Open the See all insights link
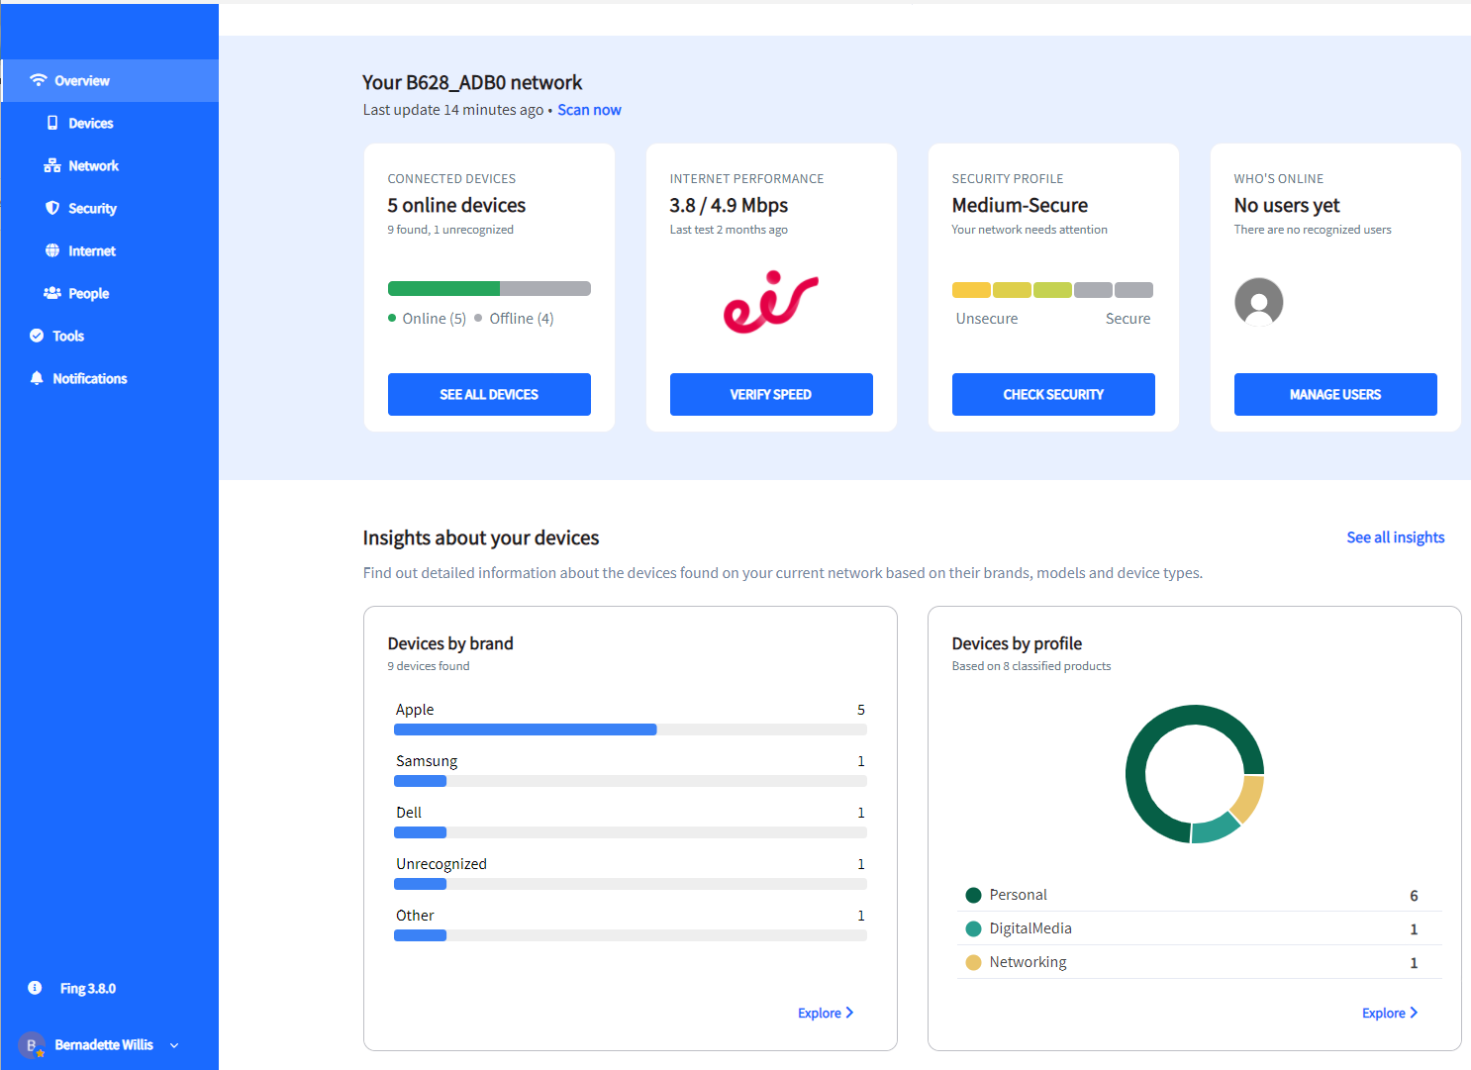Viewport: 1471px width, 1070px height. [1395, 537]
